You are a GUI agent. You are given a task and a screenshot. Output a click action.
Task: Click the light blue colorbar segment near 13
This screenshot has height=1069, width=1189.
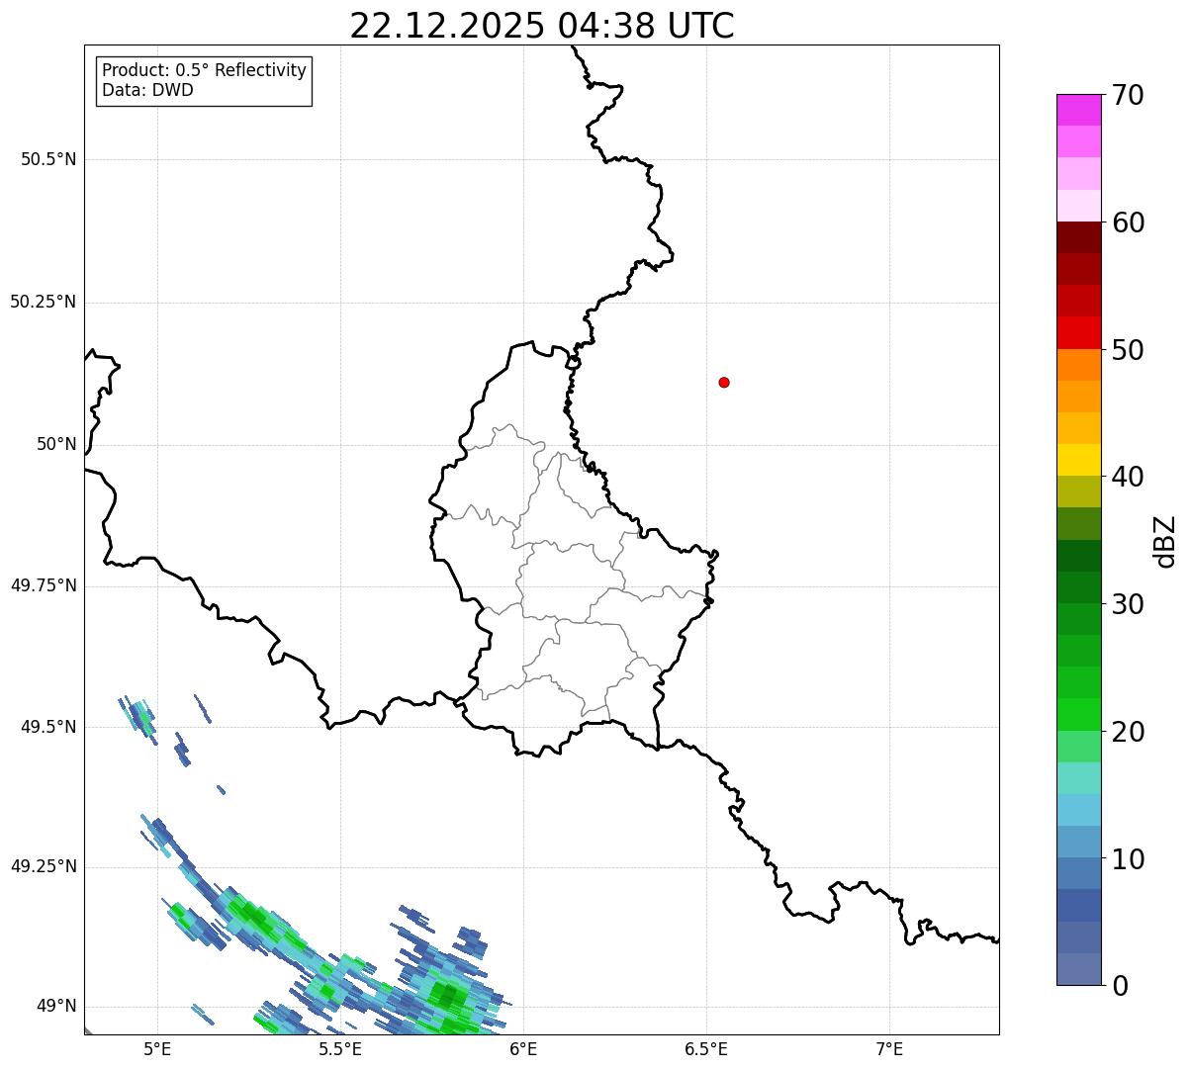pos(1078,810)
